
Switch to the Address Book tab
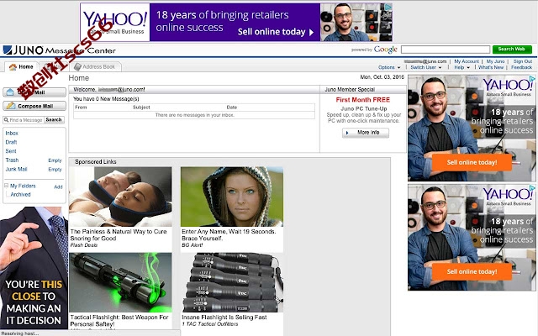[97, 67]
